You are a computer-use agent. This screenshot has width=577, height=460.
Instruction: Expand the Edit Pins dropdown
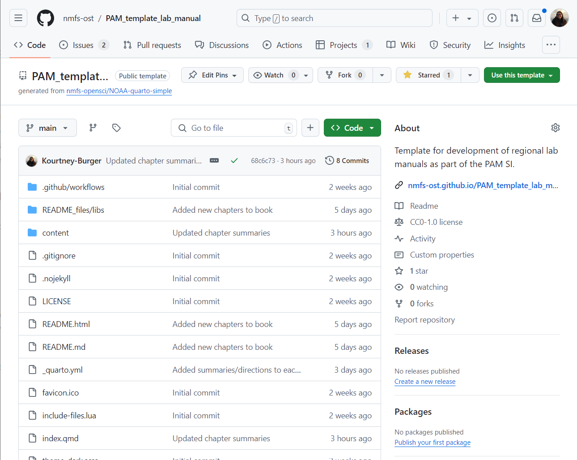point(212,75)
